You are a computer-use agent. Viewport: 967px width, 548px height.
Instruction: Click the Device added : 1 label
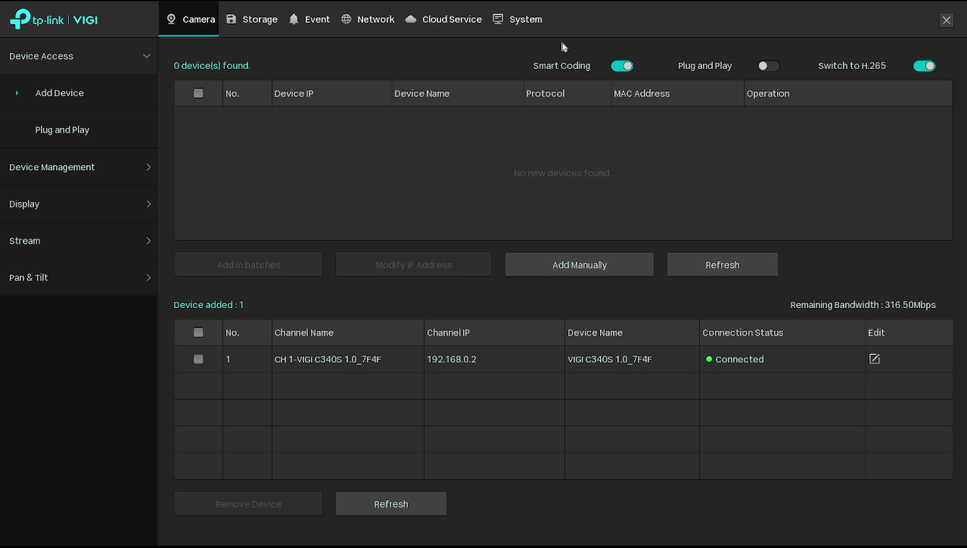coord(209,305)
